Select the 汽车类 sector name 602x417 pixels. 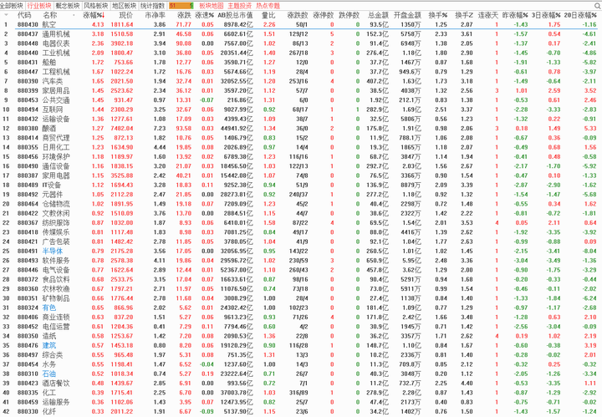pos(53,81)
